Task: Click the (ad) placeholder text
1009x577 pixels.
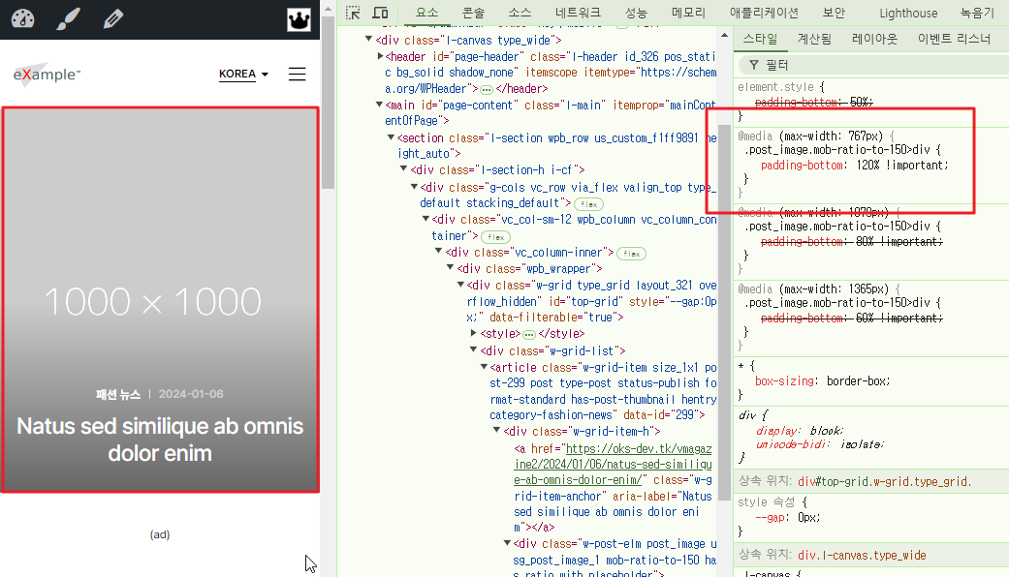Action: click(160, 534)
